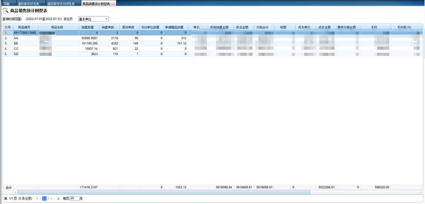Click the 毛利 column header
This screenshot has width=425, height=204.
coord(374,27)
